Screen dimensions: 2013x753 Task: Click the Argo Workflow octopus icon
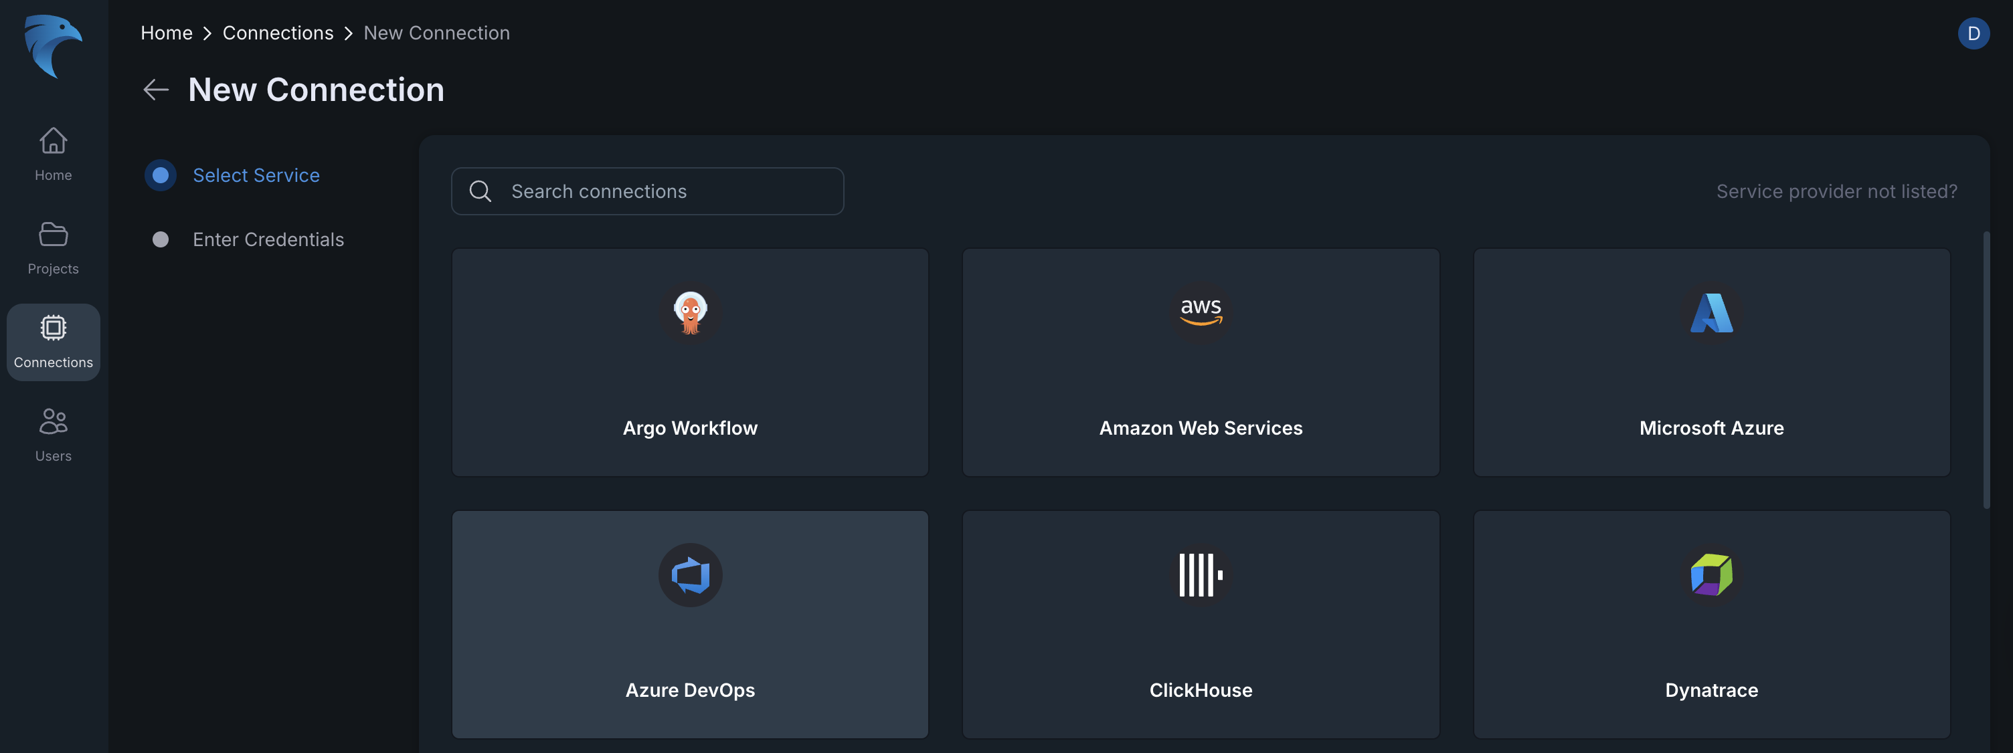coord(689,312)
